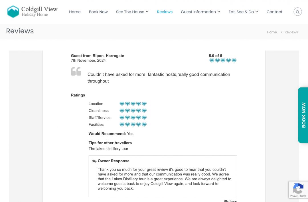The image size is (308, 202).
Task: Go to the Home menu item
Action: pyautogui.click(x=75, y=12)
